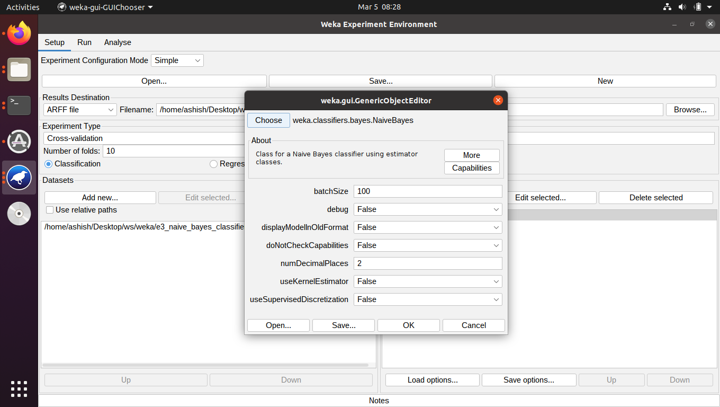This screenshot has height=407, width=720.
Task: Close the GenericObjectEditor dialog
Action: tap(498, 100)
